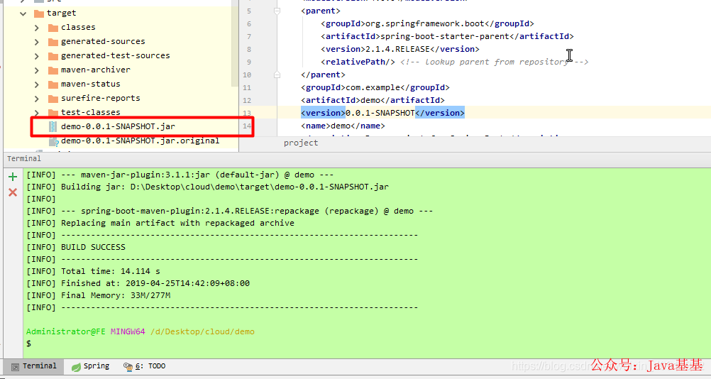Click the org.springframework.boot groupId text
The height and width of the screenshot is (379, 711).
(x=425, y=23)
